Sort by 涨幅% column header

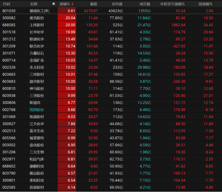click(64, 4)
